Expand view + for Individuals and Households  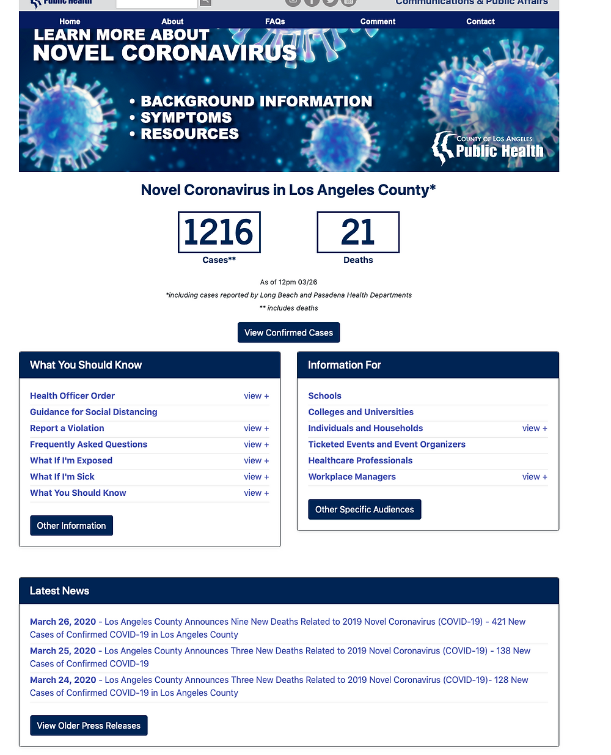pyautogui.click(x=535, y=429)
